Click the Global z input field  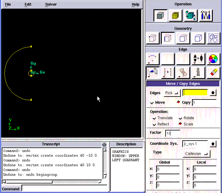tap(168, 185)
